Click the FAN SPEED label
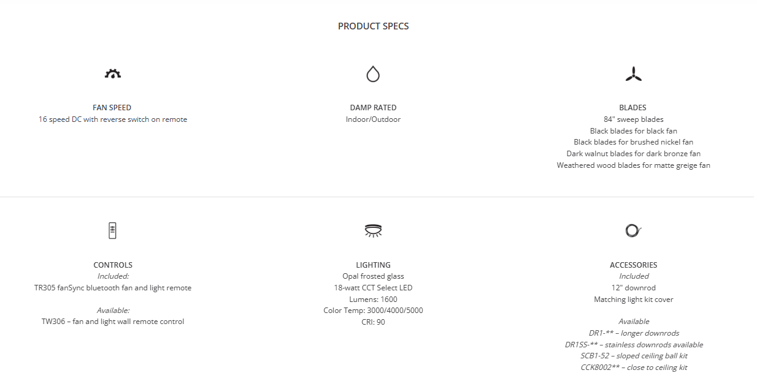This screenshot has height=381, width=757. coord(112,108)
